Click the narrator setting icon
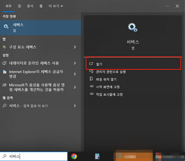The image size is (185, 161). coord(5,63)
